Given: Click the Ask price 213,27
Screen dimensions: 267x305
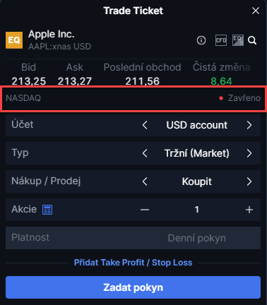Looking at the screenshot, I should click(75, 81).
